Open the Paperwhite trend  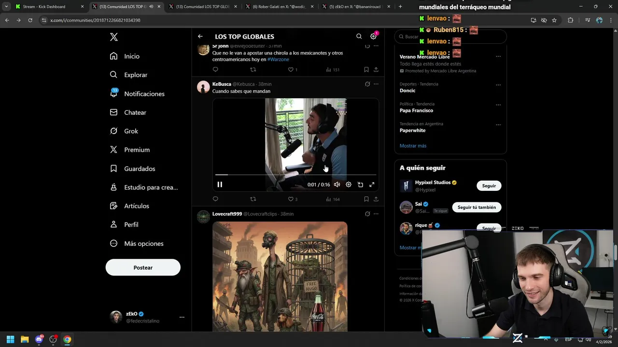pyautogui.click(x=413, y=131)
